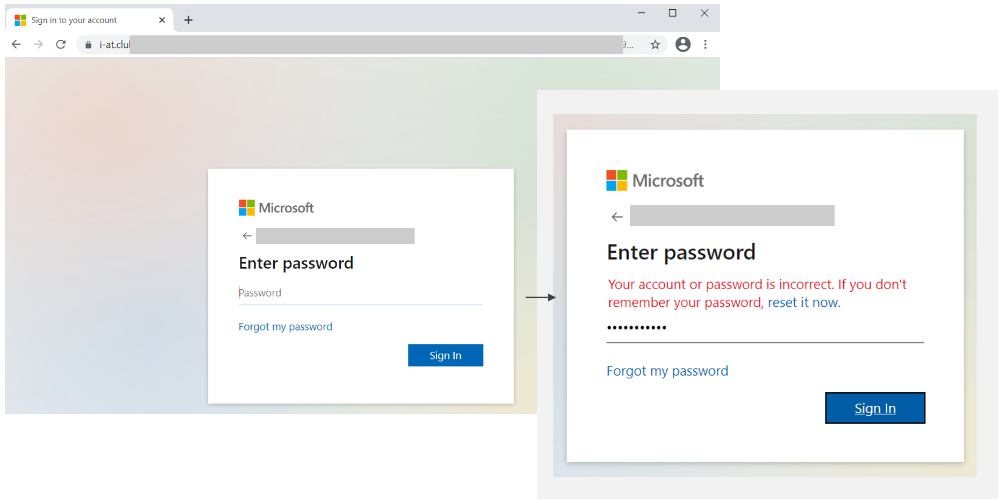Click the browser forward navigation arrow
This screenshot has width=1004, height=503.
click(38, 44)
